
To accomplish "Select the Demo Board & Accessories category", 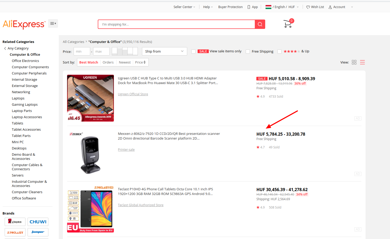I will (23, 157).
